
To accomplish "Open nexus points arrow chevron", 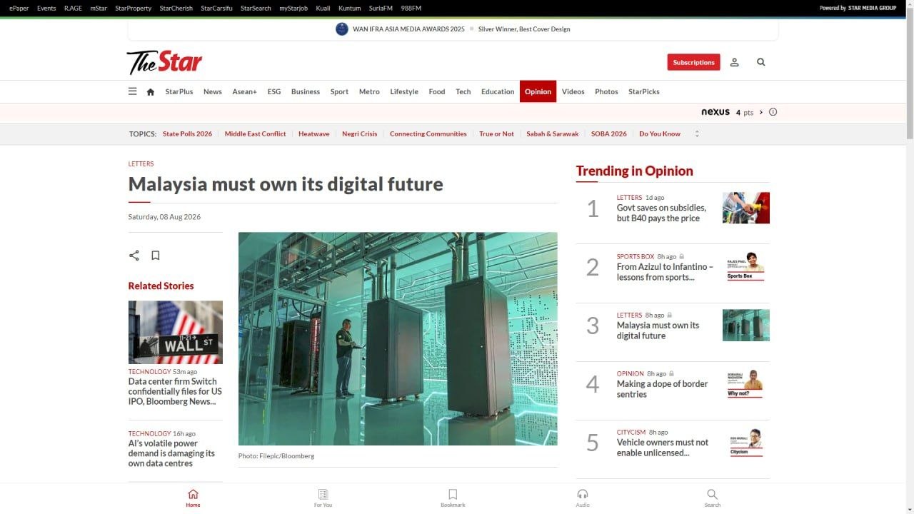I will (x=761, y=112).
